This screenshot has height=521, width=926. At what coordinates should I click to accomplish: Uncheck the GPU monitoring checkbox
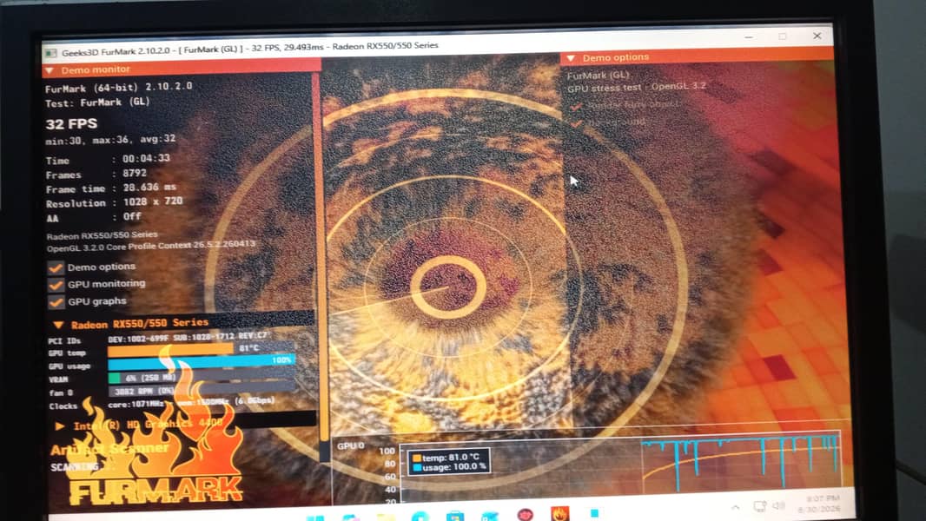click(x=56, y=285)
